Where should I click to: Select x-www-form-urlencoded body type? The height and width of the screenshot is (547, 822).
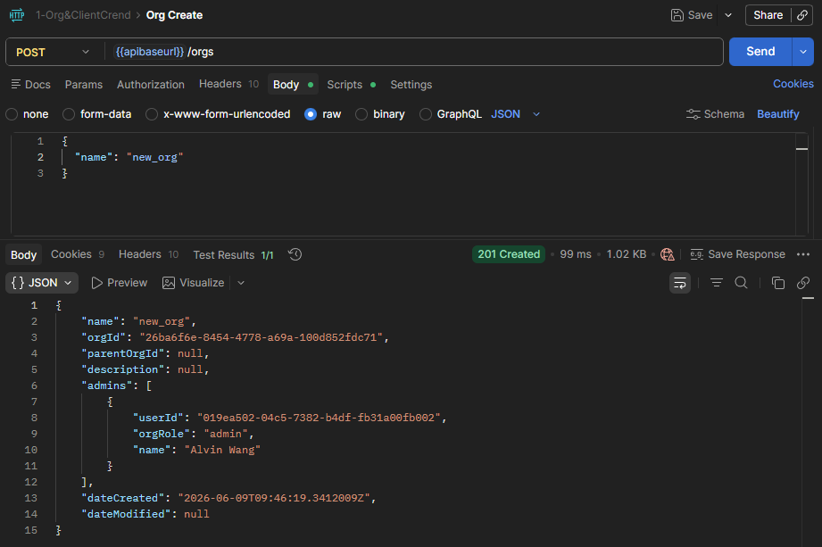point(152,114)
